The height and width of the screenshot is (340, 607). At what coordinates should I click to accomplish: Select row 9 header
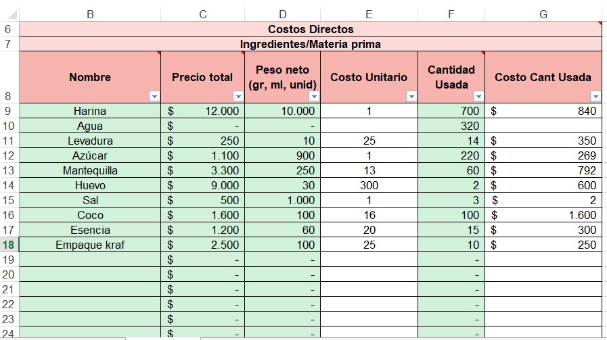point(9,111)
